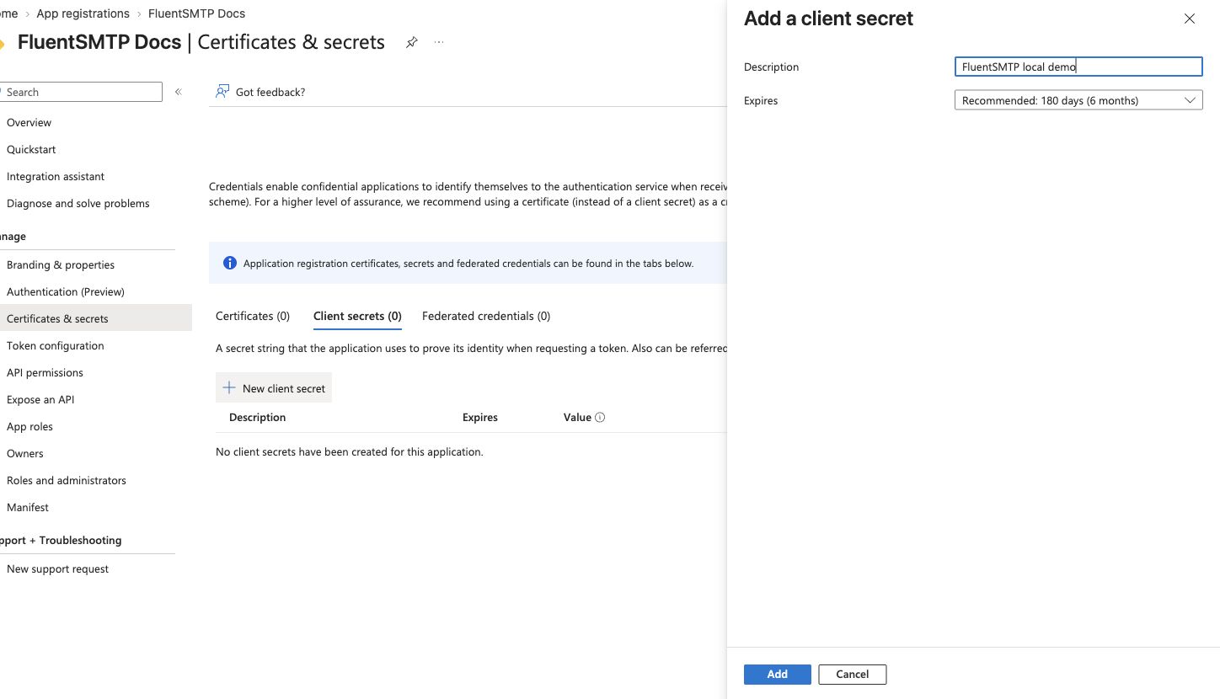Click the Got feedback icon
Image resolution: width=1220 pixels, height=699 pixels.
pyautogui.click(x=222, y=92)
